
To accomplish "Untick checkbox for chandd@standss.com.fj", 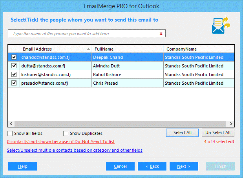I will (14, 57).
